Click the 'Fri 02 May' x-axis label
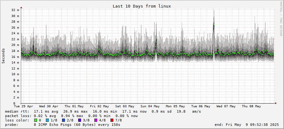Viewport: 284px width, 129px height. (99, 106)
